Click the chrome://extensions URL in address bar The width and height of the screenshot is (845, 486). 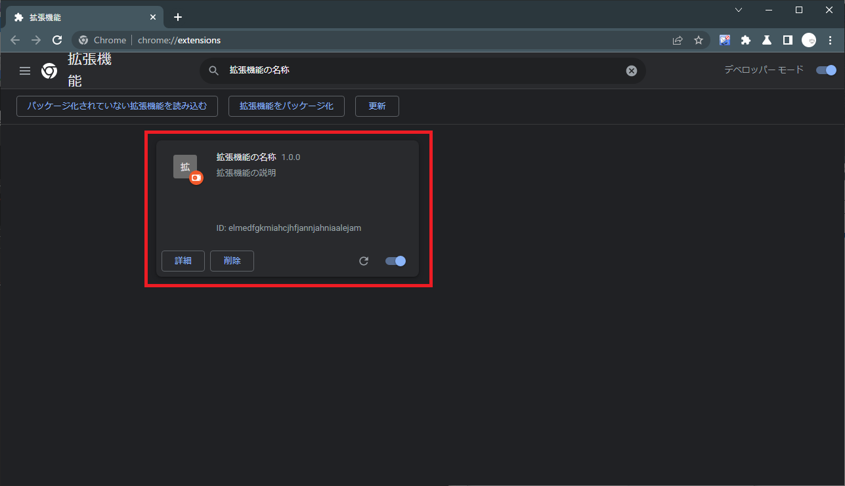click(179, 40)
